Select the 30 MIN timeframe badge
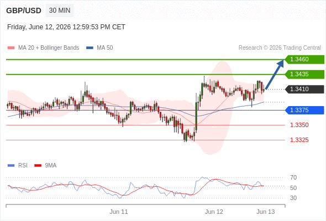The image size is (326, 221). point(60,10)
